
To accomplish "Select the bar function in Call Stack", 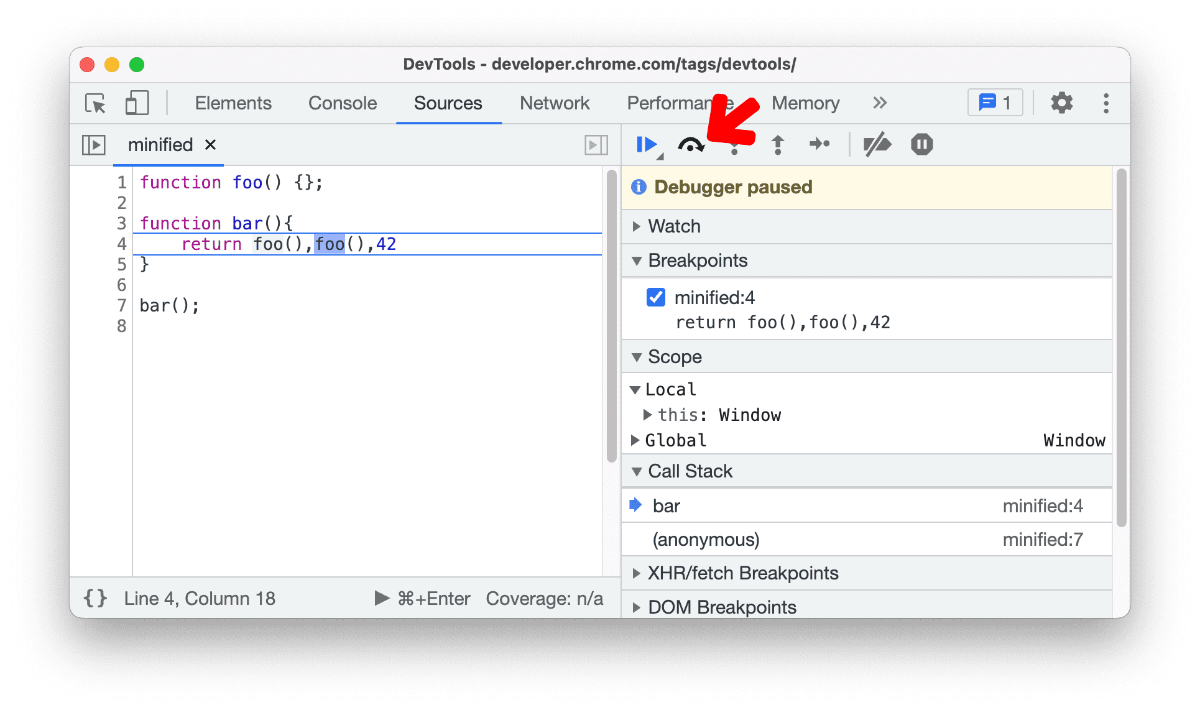I will click(676, 505).
